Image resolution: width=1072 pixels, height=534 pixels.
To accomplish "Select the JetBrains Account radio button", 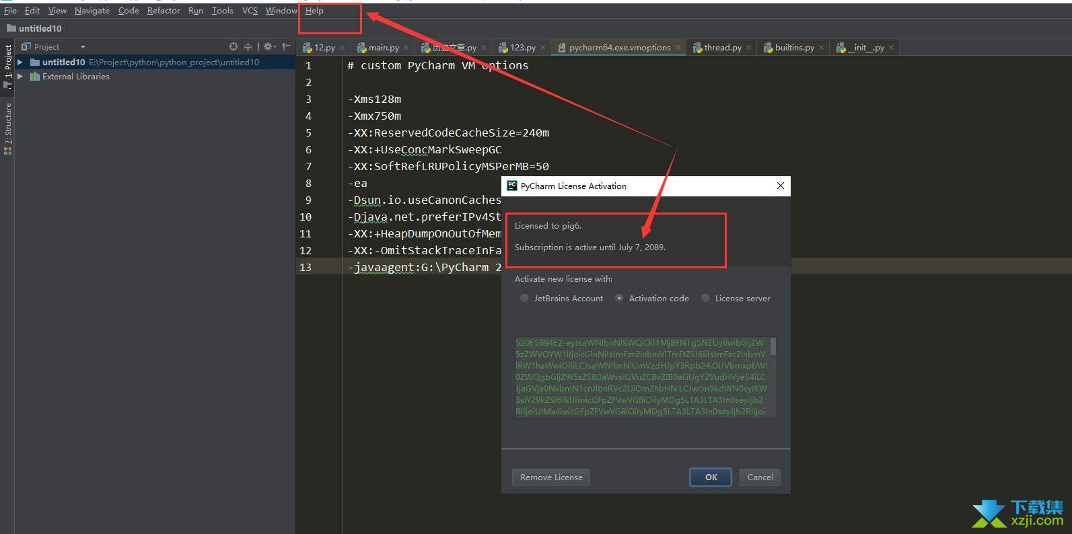I will coord(524,298).
